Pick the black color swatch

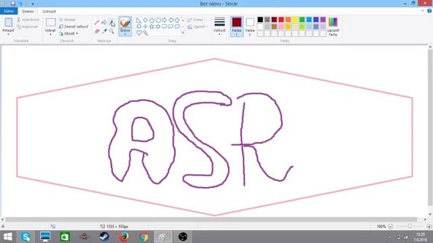point(260,20)
